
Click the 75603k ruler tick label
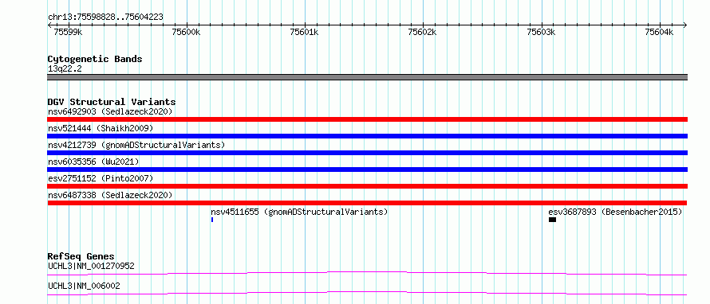tap(541, 32)
